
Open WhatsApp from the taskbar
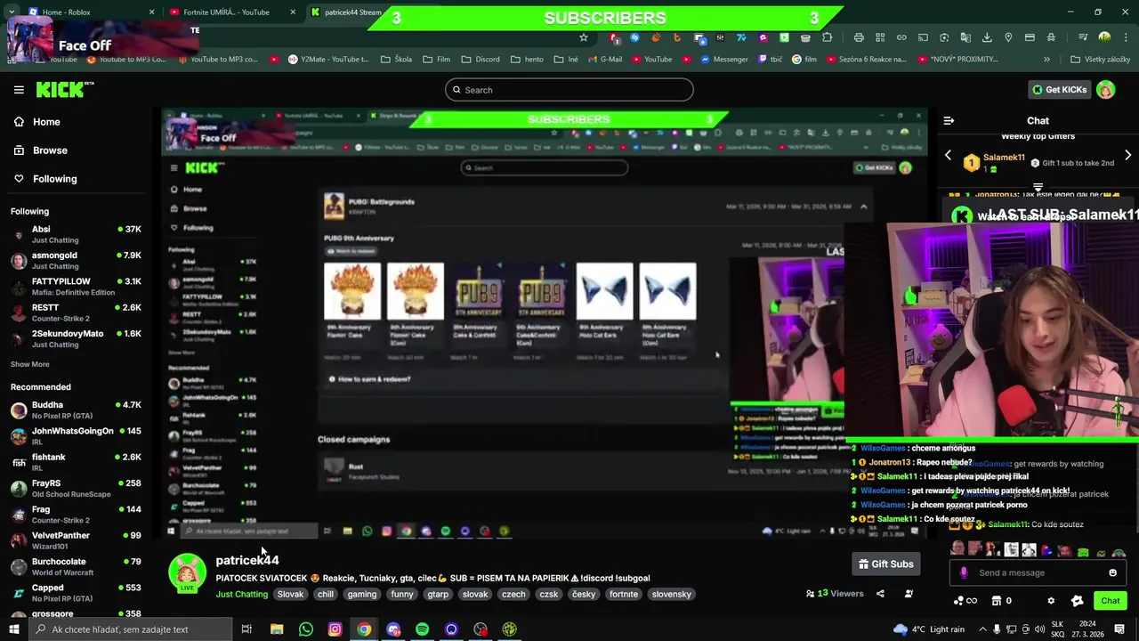coord(305,629)
